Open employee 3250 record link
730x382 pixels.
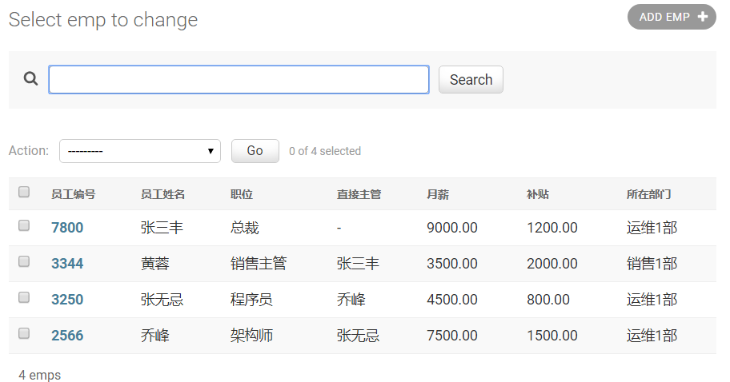click(x=67, y=300)
